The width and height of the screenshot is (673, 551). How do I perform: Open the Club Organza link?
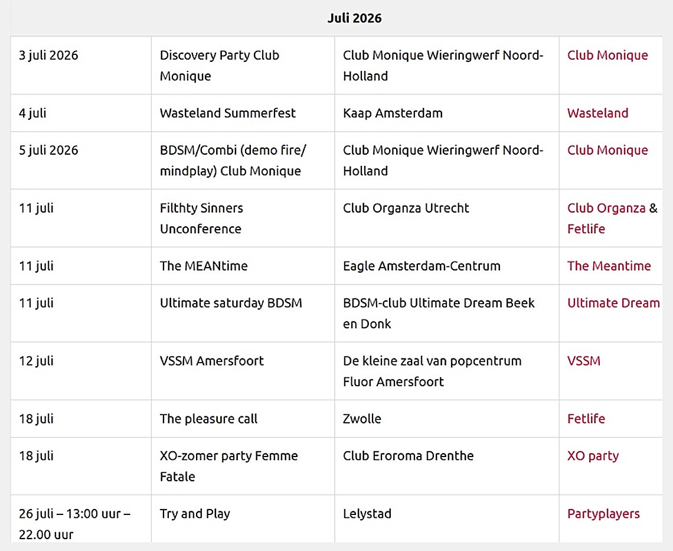(x=606, y=208)
